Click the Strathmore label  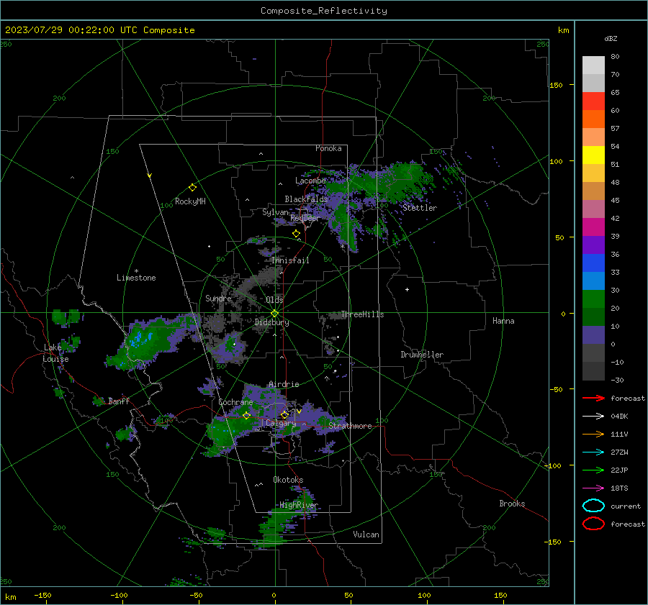click(350, 426)
